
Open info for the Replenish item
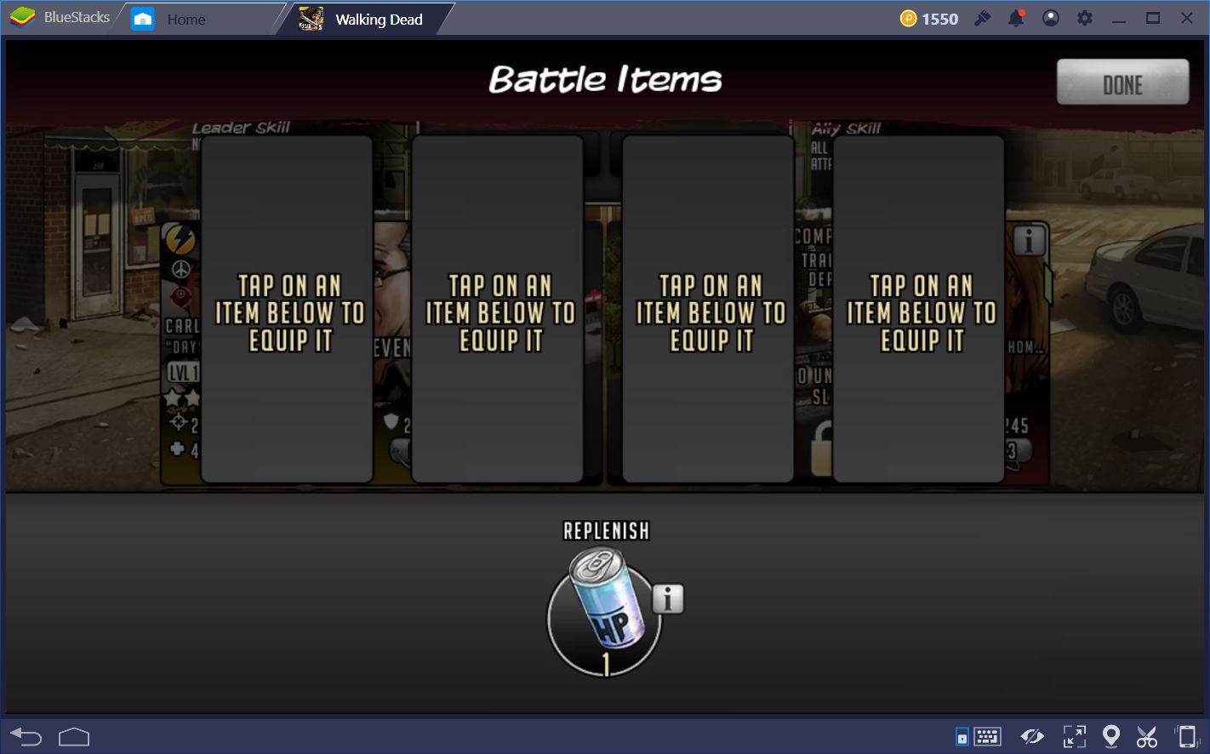tap(668, 599)
